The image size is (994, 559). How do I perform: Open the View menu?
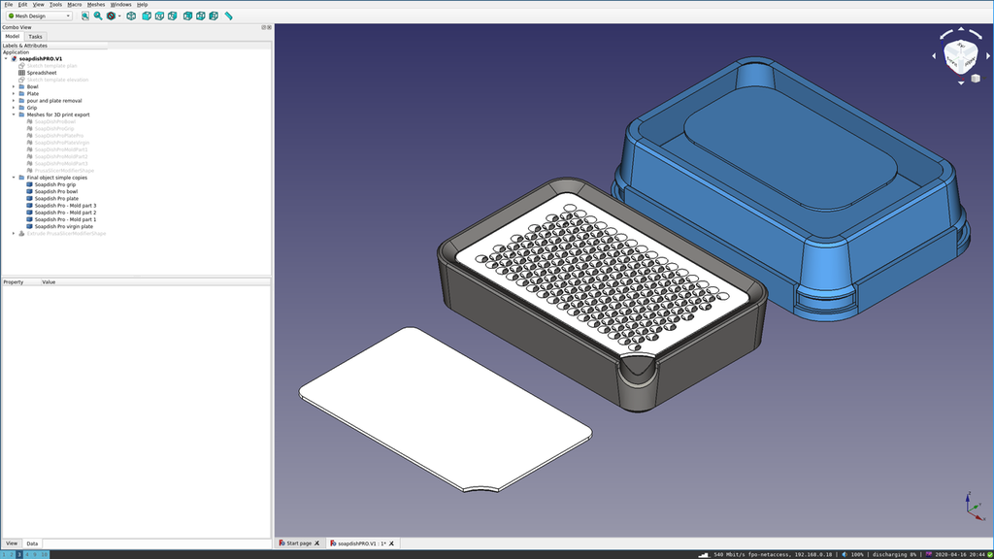click(38, 5)
